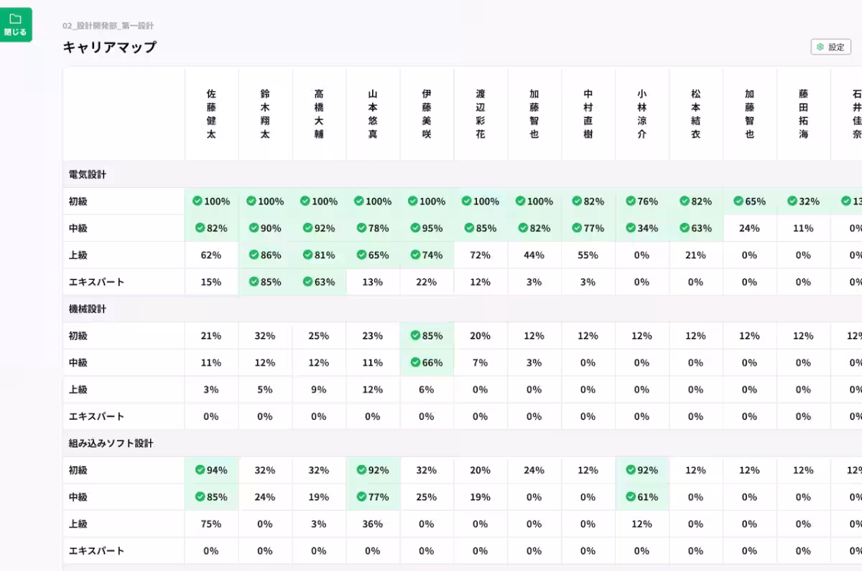Click checkmark icon in 鈴木翔太 エキスパート 85%
This screenshot has height=571, width=862.
click(254, 282)
